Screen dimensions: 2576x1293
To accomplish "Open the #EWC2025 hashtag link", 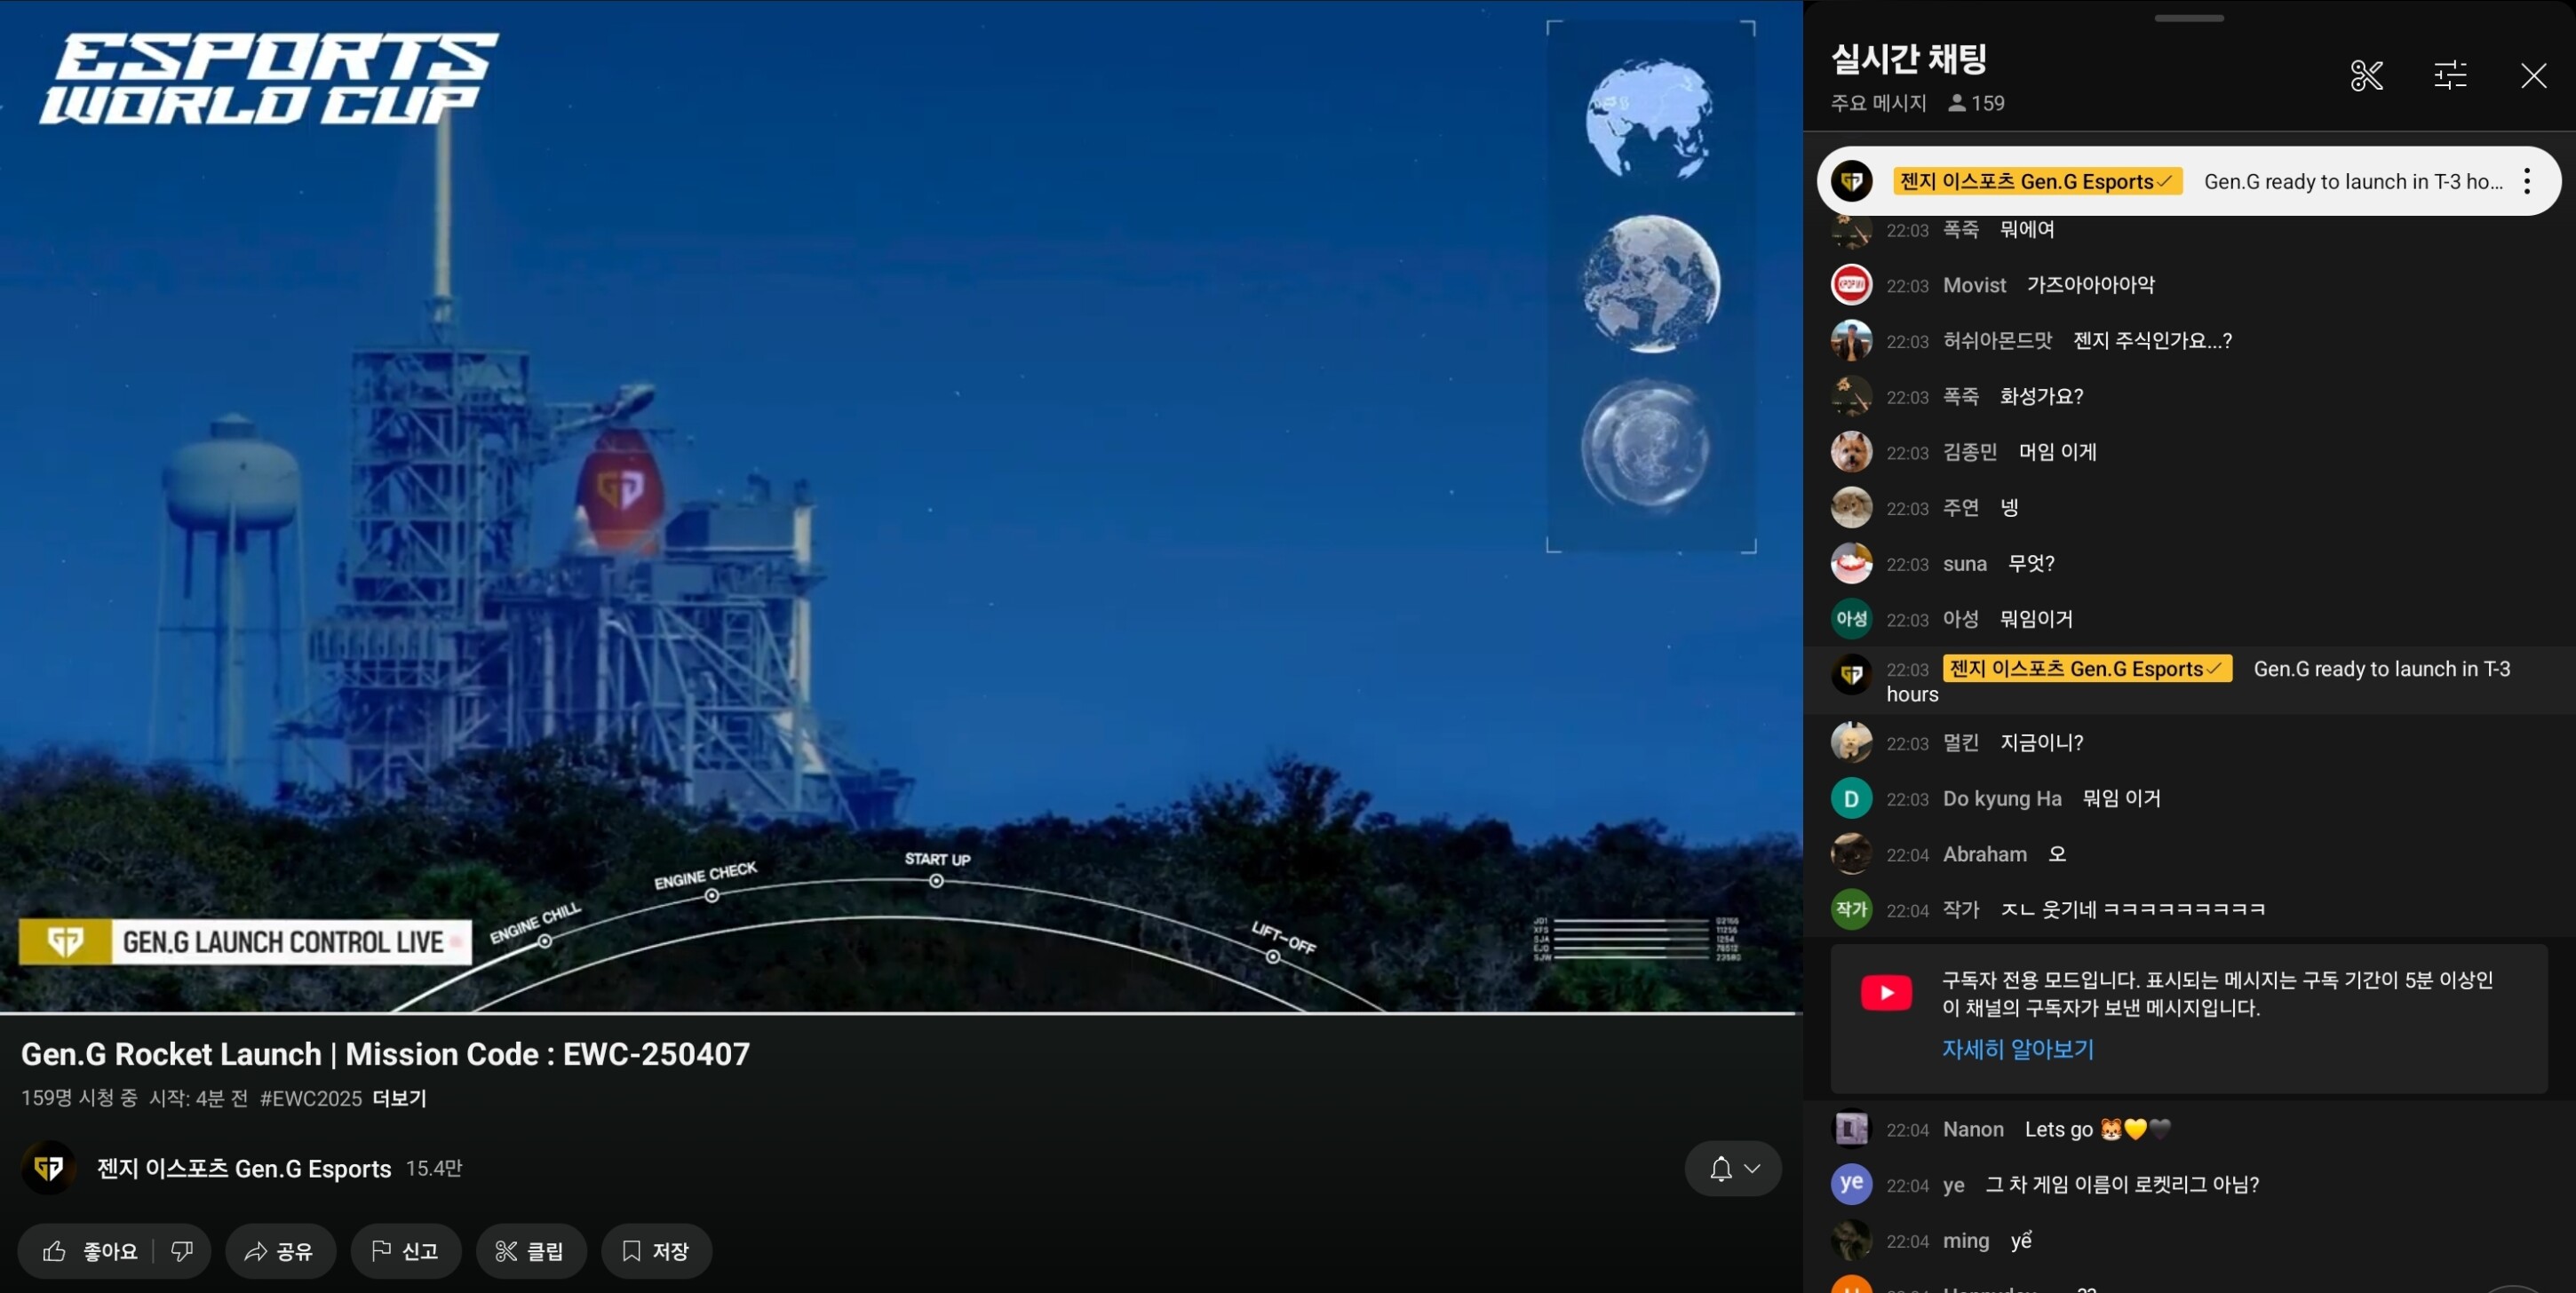I will (x=310, y=1098).
